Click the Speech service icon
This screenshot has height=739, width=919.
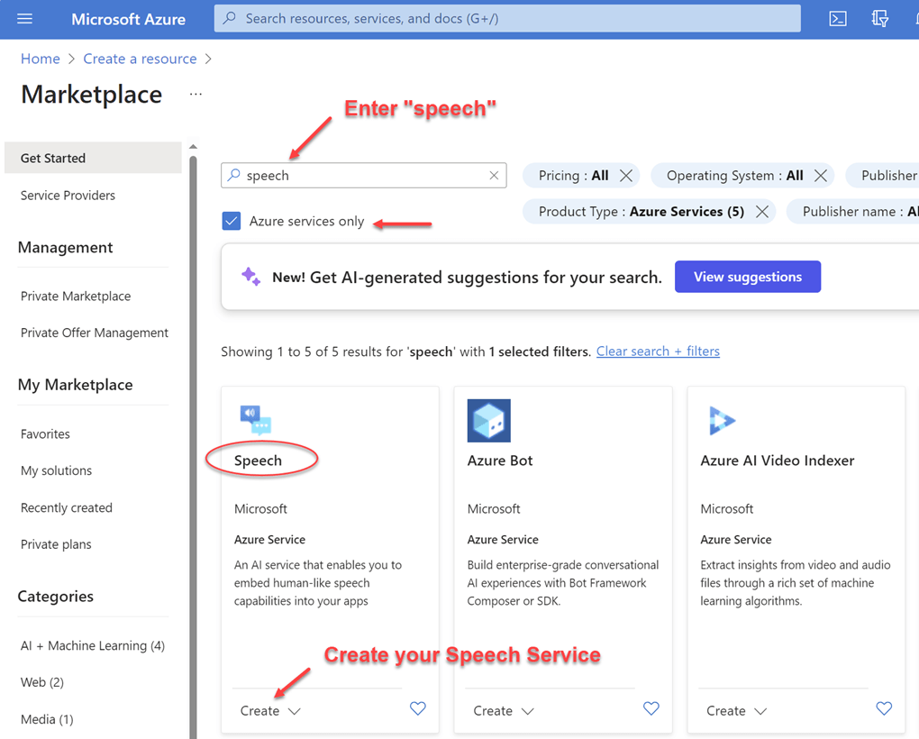pos(256,420)
